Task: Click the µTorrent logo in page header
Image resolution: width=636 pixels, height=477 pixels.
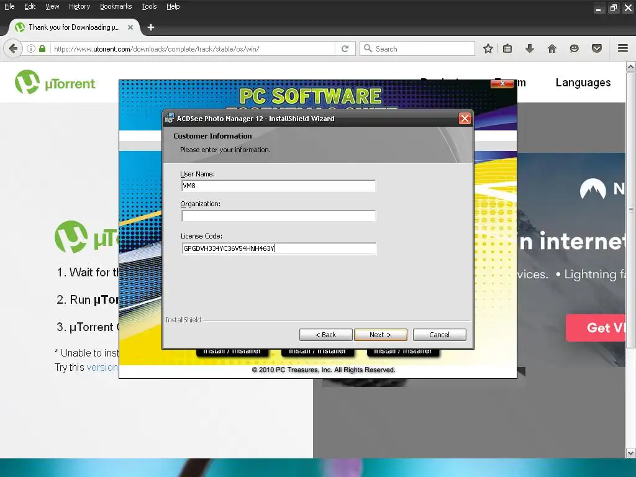Action: pyautogui.click(x=55, y=82)
